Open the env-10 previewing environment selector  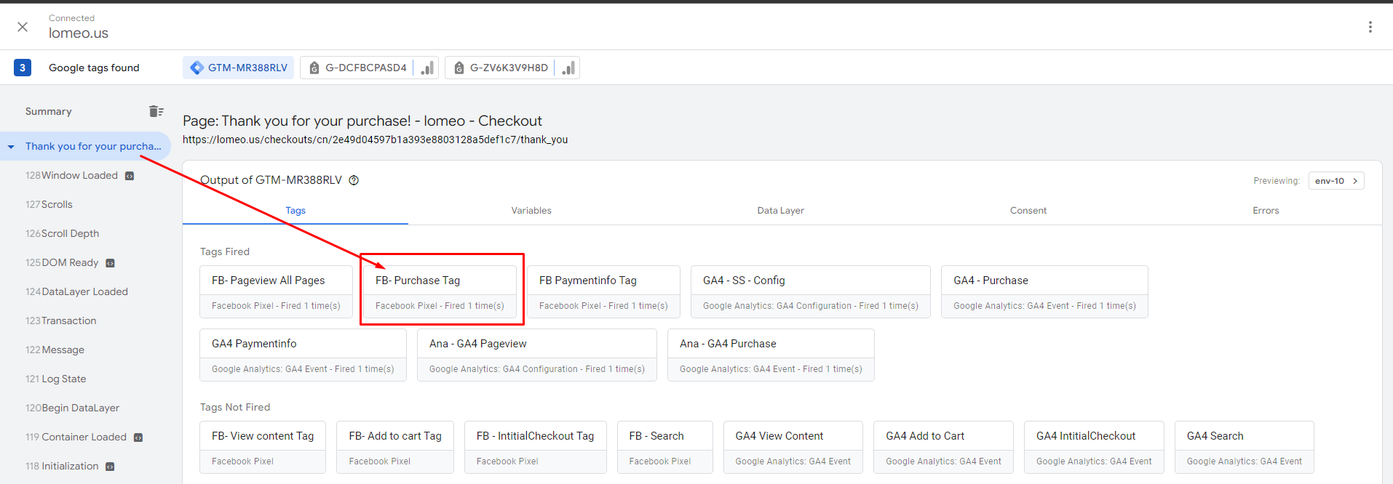1336,181
